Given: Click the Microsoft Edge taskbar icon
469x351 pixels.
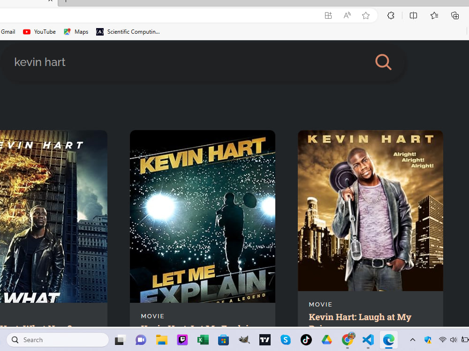Looking at the screenshot, I should coord(389,340).
